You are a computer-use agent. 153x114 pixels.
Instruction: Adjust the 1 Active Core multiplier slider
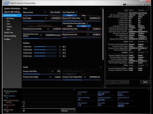[x=45, y=47]
